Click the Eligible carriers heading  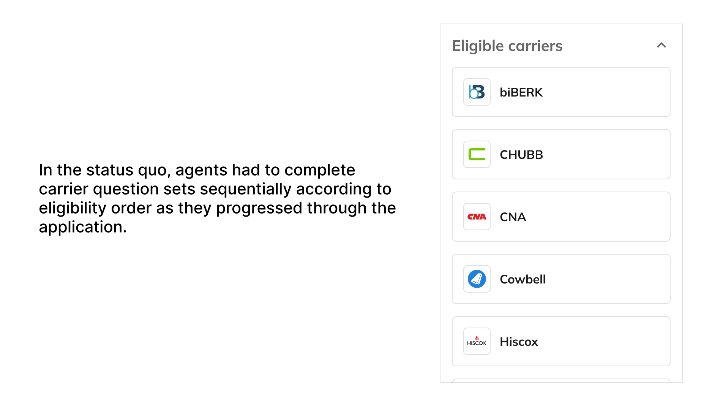(507, 46)
